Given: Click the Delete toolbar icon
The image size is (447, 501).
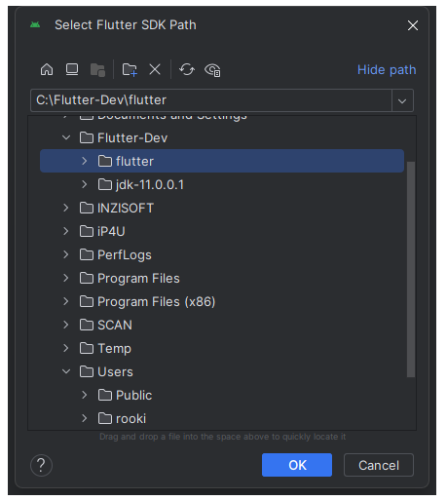Looking at the screenshot, I should 155,69.
